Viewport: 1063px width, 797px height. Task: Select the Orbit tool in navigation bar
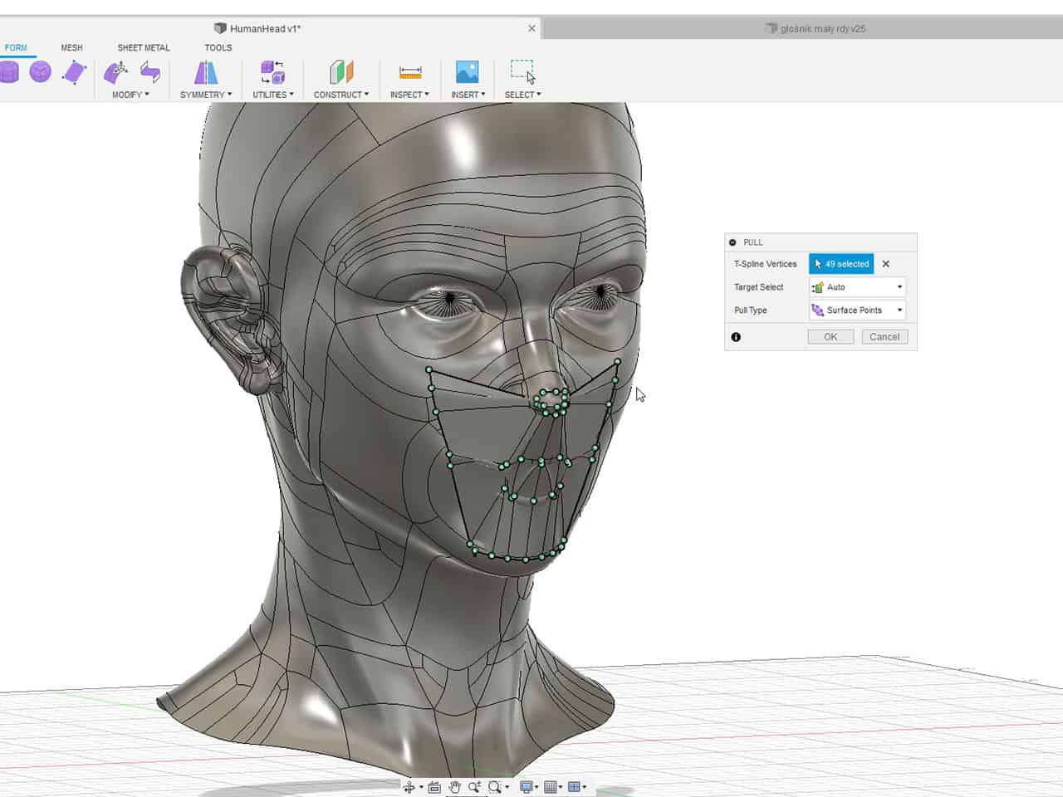click(410, 786)
